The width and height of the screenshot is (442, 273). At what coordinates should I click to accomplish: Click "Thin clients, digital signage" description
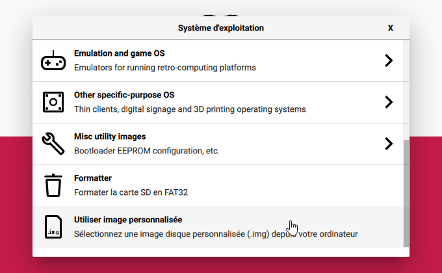click(x=125, y=109)
